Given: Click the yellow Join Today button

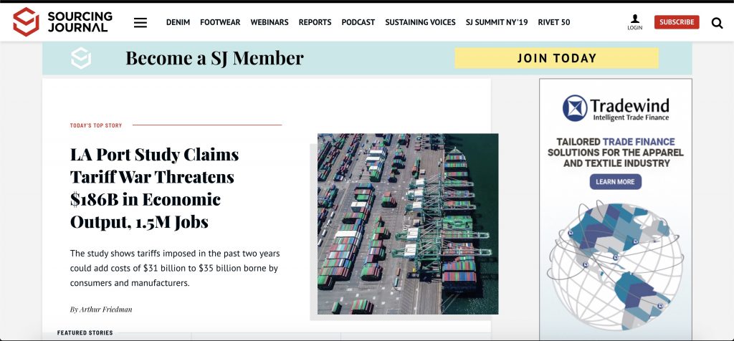Looking at the screenshot, I should tap(556, 58).
